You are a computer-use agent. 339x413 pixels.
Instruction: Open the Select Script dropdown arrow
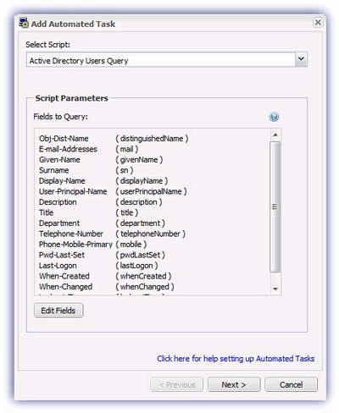pos(301,59)
